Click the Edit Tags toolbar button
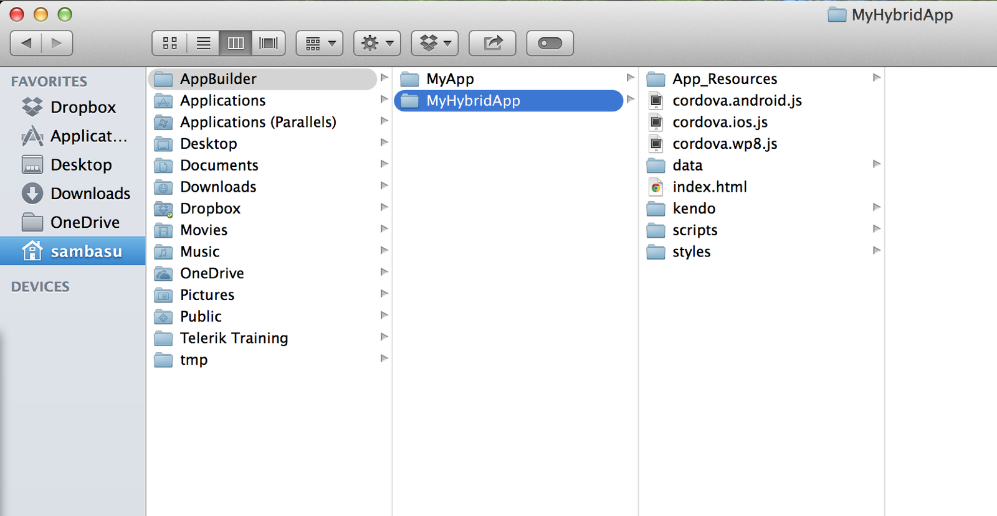The image size is (997, 516). point(550,43)
